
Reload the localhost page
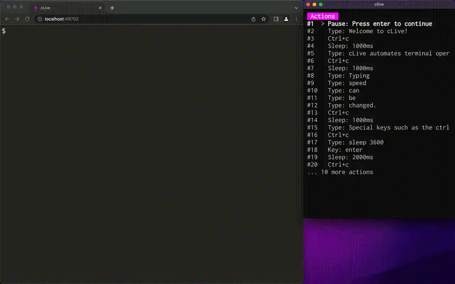click(x=27, y=19)
